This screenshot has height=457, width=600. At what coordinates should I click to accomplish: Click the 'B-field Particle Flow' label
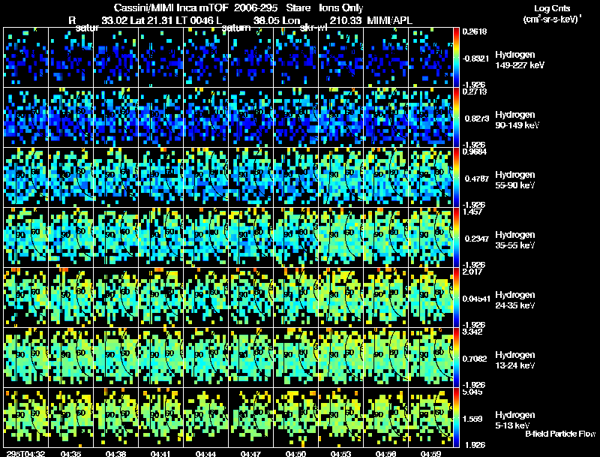(560, 434)
